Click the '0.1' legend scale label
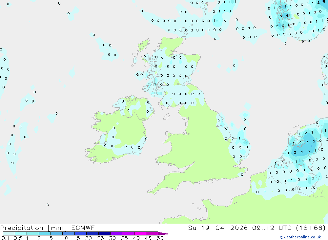This screenshot has width=328, height=240. 6,238
